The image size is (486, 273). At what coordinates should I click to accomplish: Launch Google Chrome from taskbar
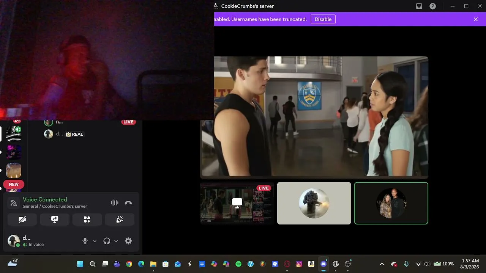[x=129, y=264]
